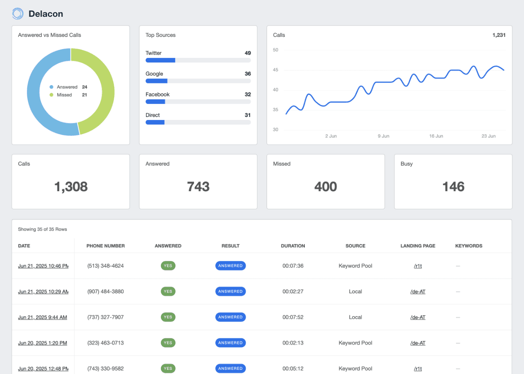Viewport: 524px width, 374px height.
Task: Select the Busy card showing 146
Action: [x=453, y=181]
